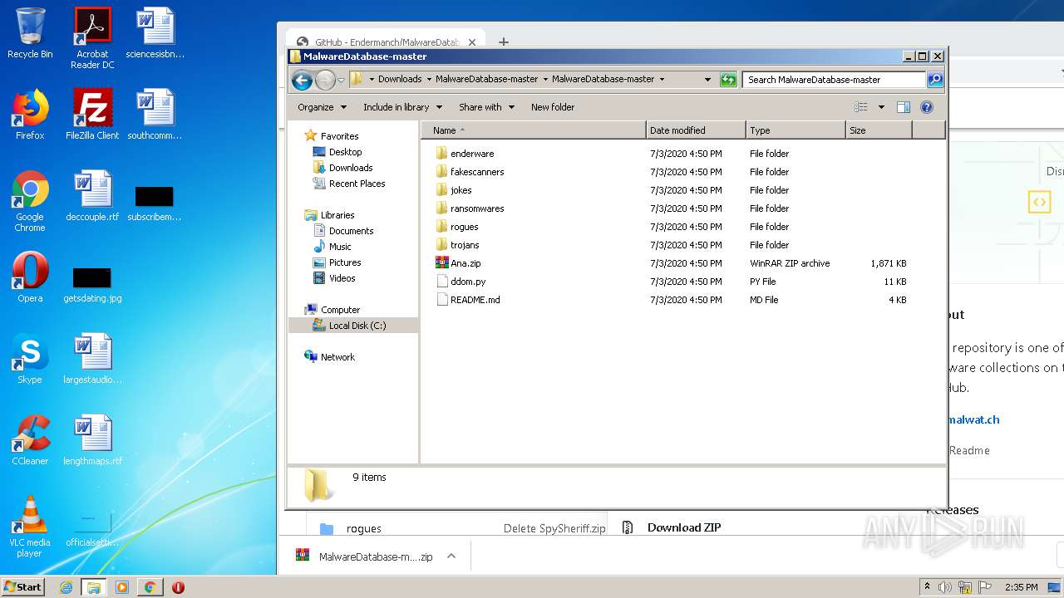The image size is (1064, 598).
Task: Open the CCleaner desktop shortcut
Action: (x=30, y=440)
